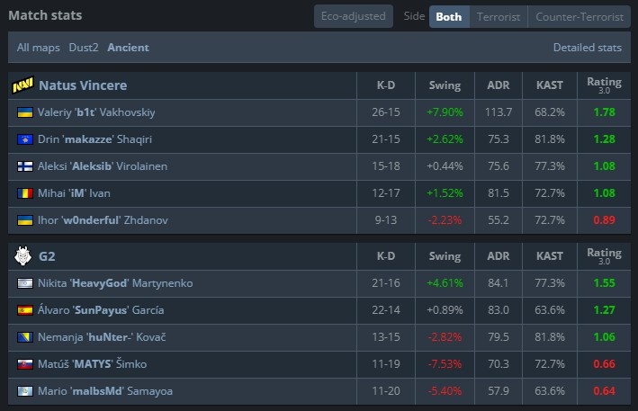The height and width of the screenshot is (411, 638).
Task: Click the Slovak flag beside MATYS
Action: click(25, 364)
